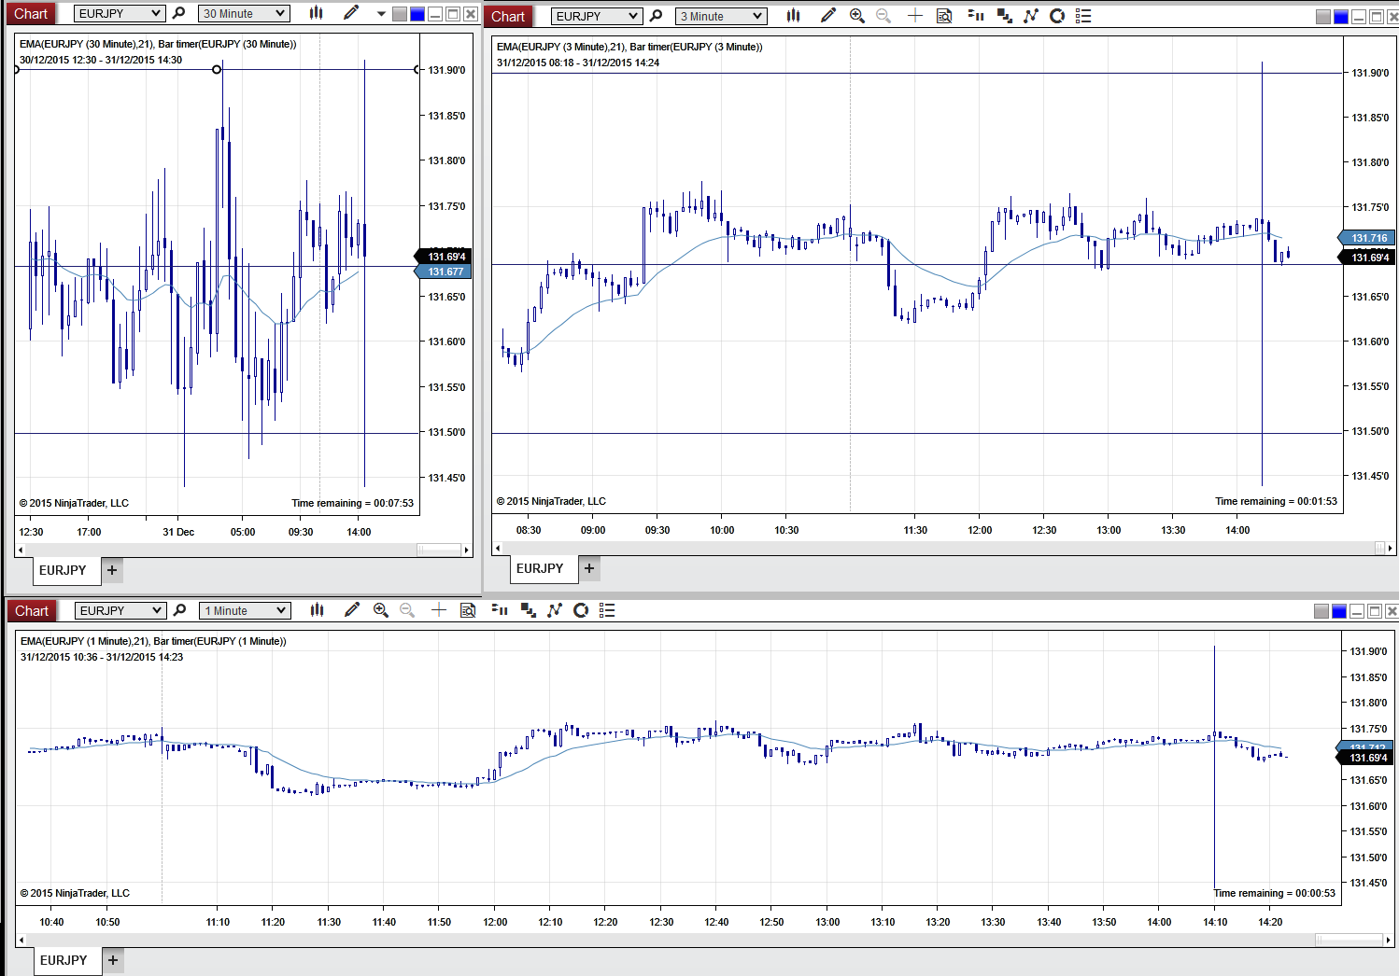This screenshot has width=1399, height=976.
Task: Click the gray link button in 1 Minute chart
Action: [1321, 611]
